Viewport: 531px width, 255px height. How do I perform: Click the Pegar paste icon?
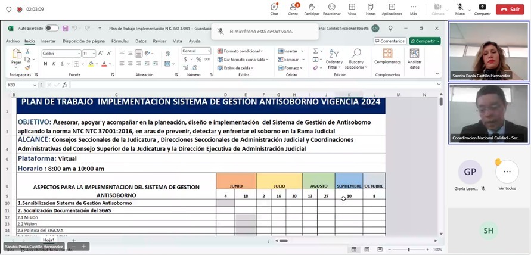[16, 54]
